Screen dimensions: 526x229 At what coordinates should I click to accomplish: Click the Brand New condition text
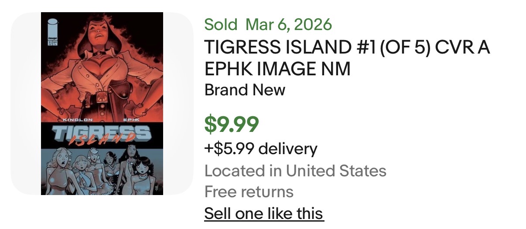coord(245,90)
